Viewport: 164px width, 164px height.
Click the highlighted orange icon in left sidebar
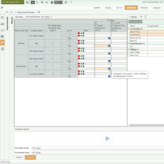2,42
